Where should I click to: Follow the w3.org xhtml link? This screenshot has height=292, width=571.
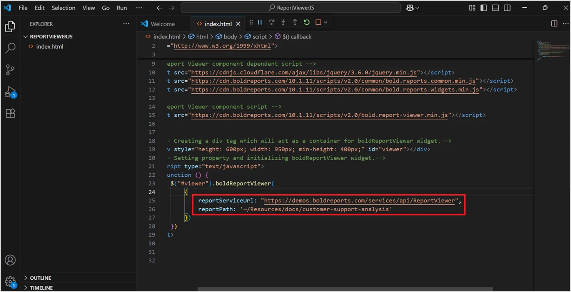pyautogui.click(x=222, y=46)
